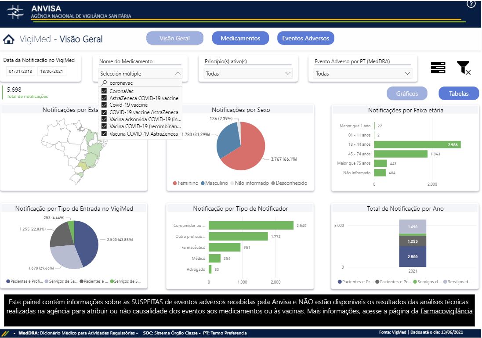Select the Não informado legend marker

point(232,183)
